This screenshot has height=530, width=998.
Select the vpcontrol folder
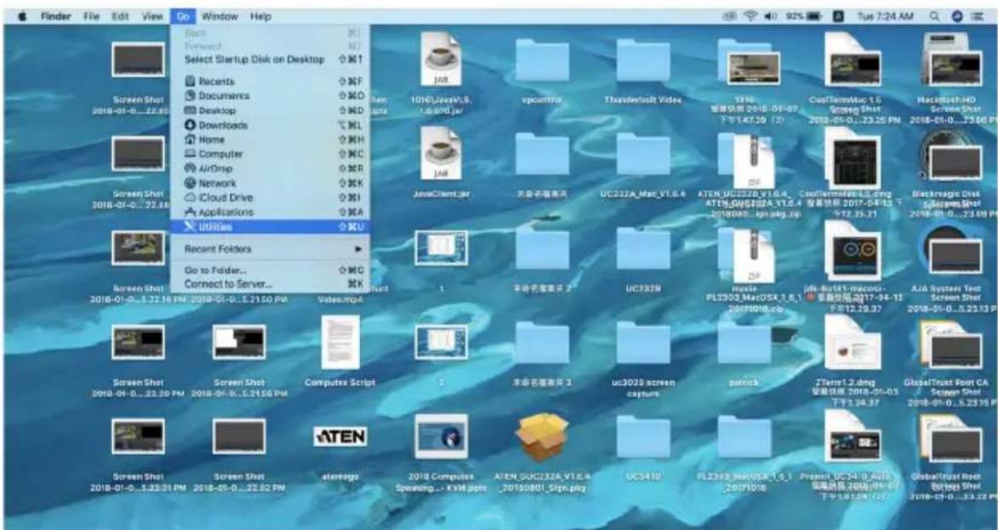point(542,60)
